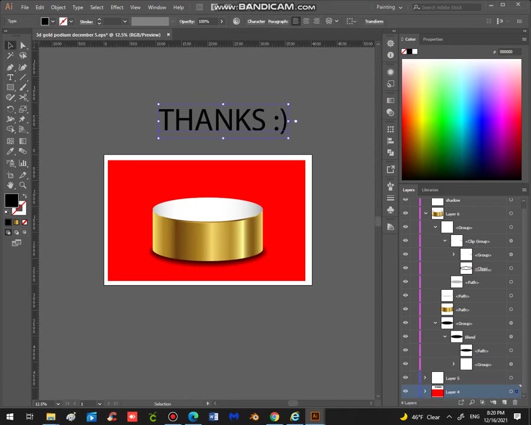Open the Window menu
This screenshot has width=531, height=425.
coord(157,7)
